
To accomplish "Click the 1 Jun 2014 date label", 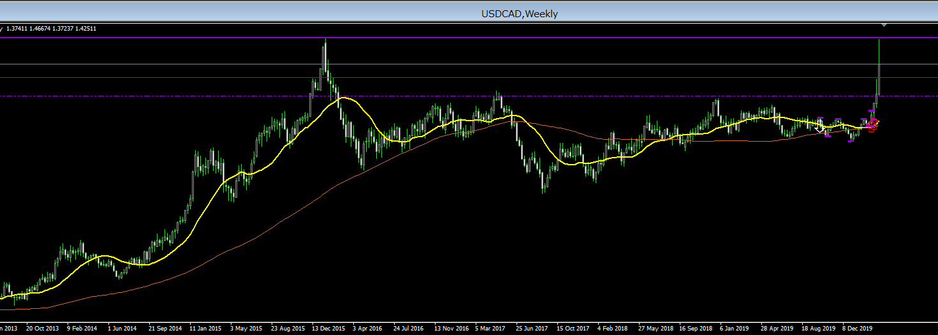I will 122,329.
